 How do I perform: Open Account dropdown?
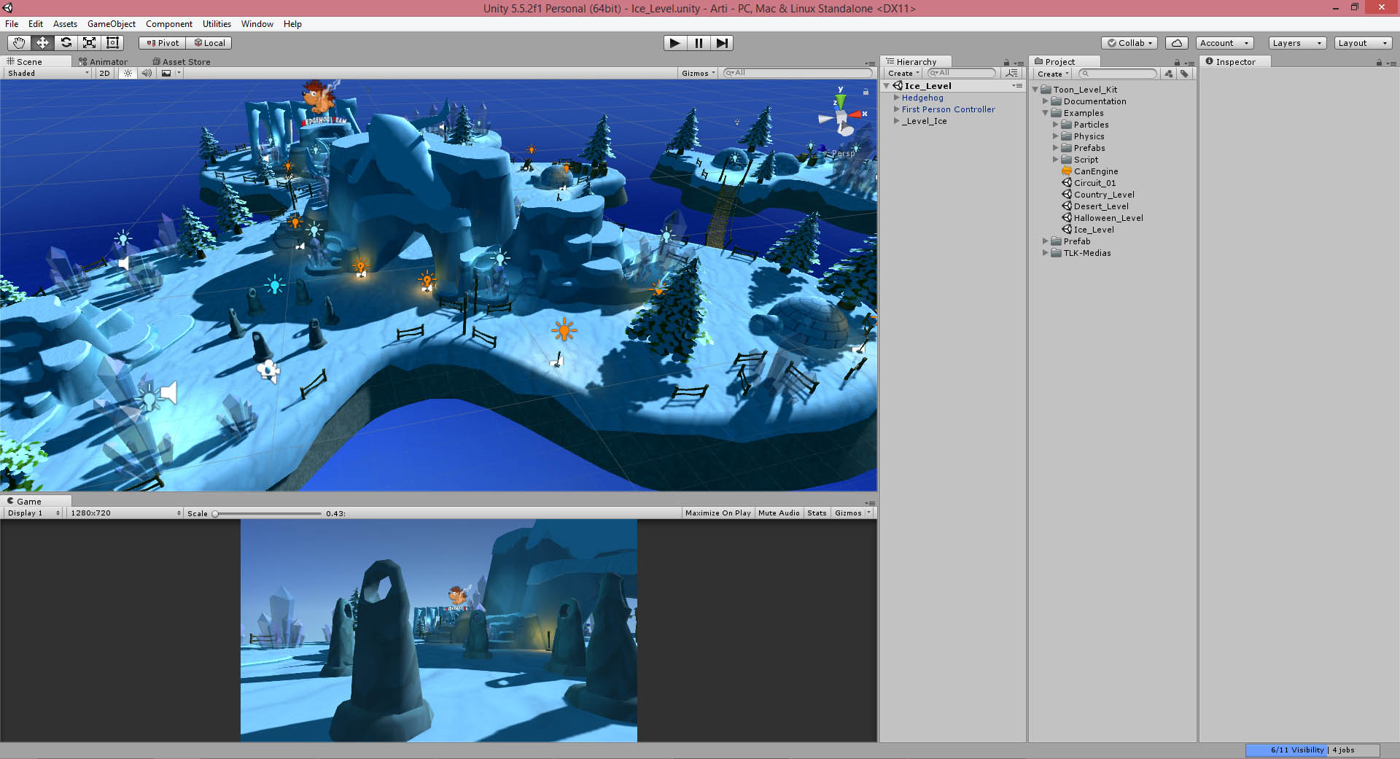click(1224, 43)
